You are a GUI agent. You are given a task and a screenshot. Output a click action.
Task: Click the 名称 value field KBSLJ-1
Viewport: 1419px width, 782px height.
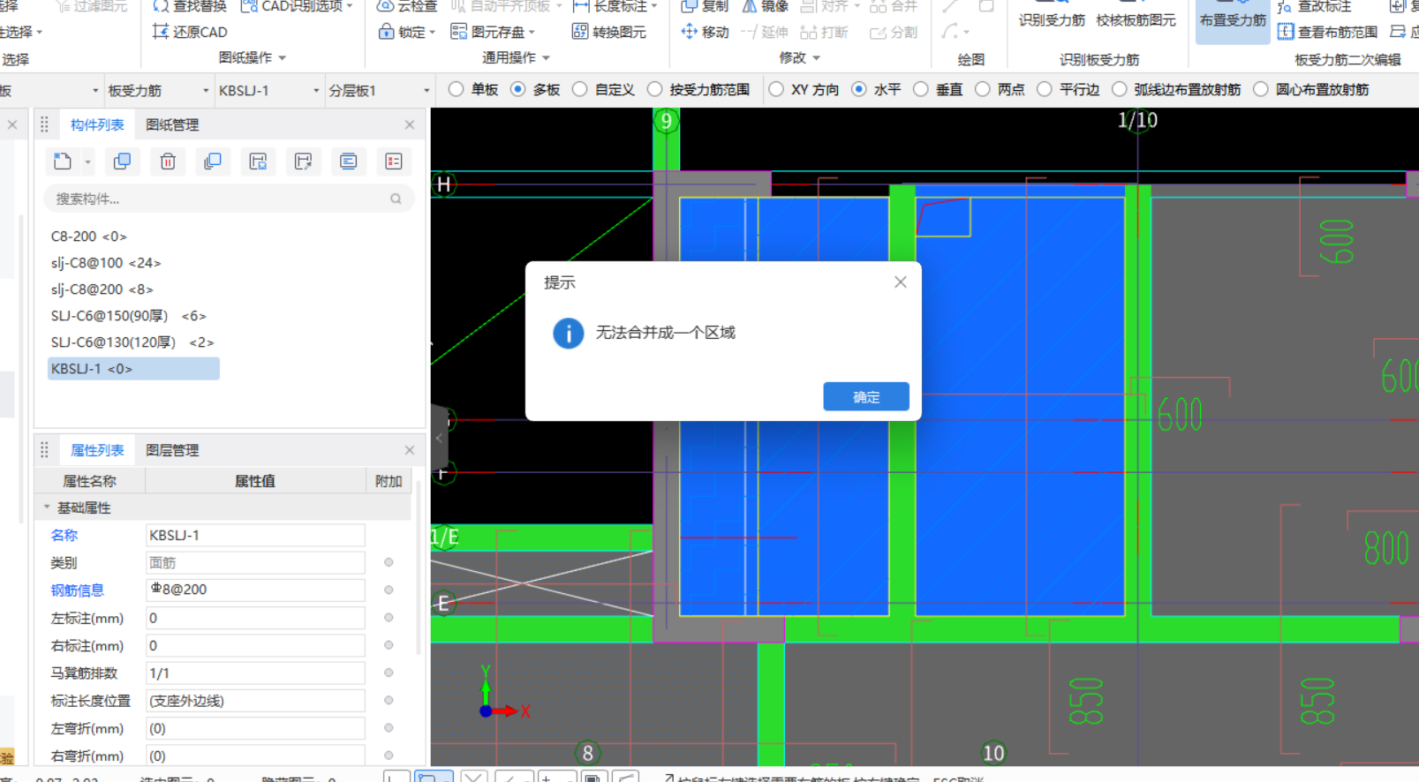255,535
